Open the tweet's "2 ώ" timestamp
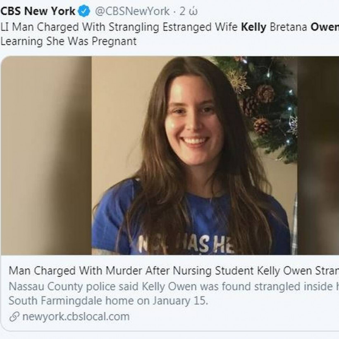339x339 pixels. pos(188,11)
